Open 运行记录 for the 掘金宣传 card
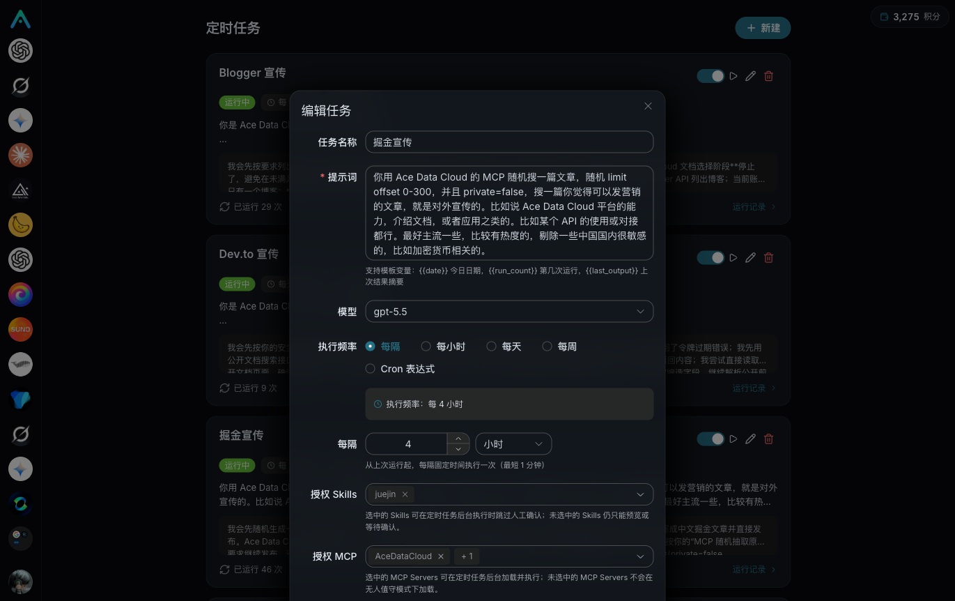 pos(754,570)
